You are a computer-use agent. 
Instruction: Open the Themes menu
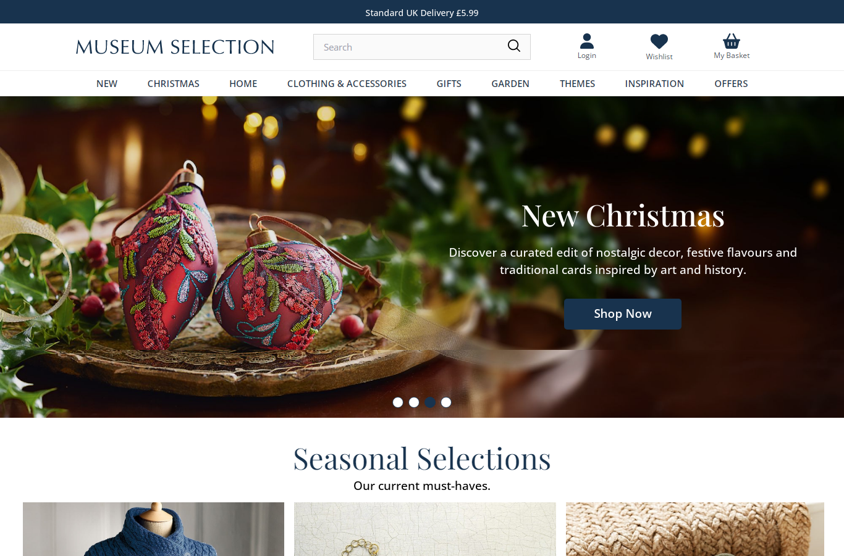point(578,84)
